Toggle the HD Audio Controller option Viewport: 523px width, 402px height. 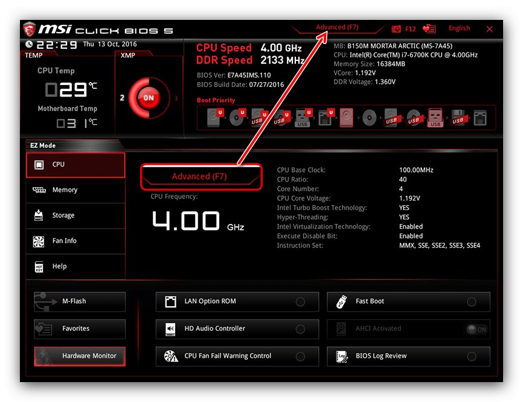tap(237, 329)
